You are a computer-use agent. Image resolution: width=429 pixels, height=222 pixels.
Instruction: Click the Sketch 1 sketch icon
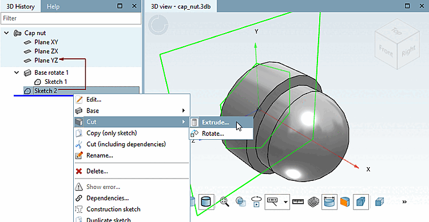(x=38, y=82)
